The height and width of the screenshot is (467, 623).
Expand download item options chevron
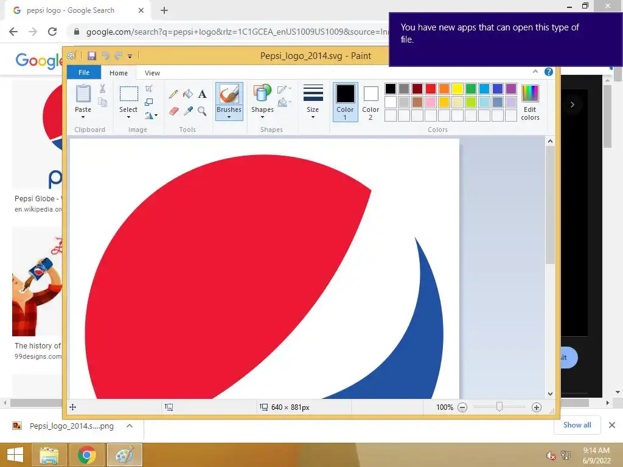pos(130,426)
